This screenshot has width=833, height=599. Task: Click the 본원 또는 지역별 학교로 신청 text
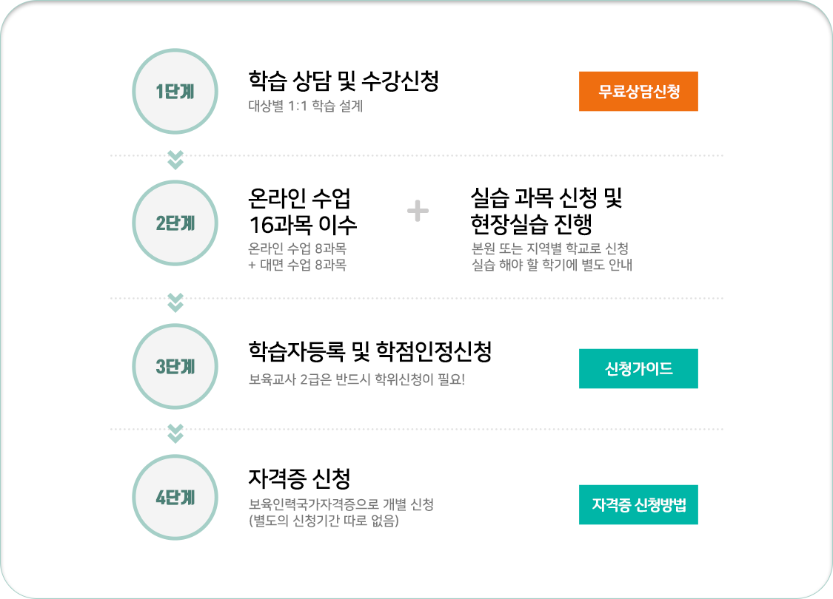click(x=550, y=248)
